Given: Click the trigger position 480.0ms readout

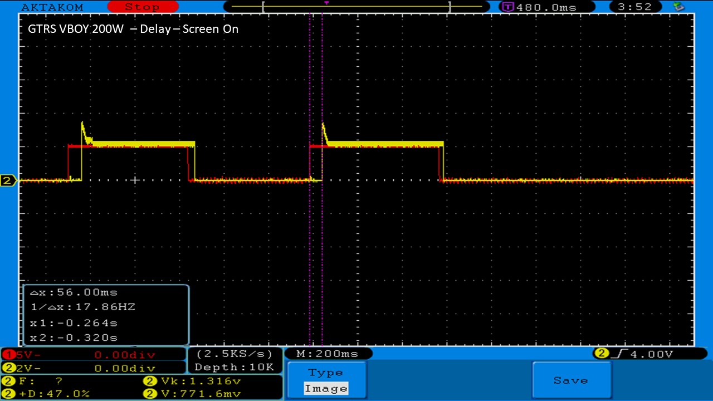Looking at the screenshot, I should click(546, 7).
